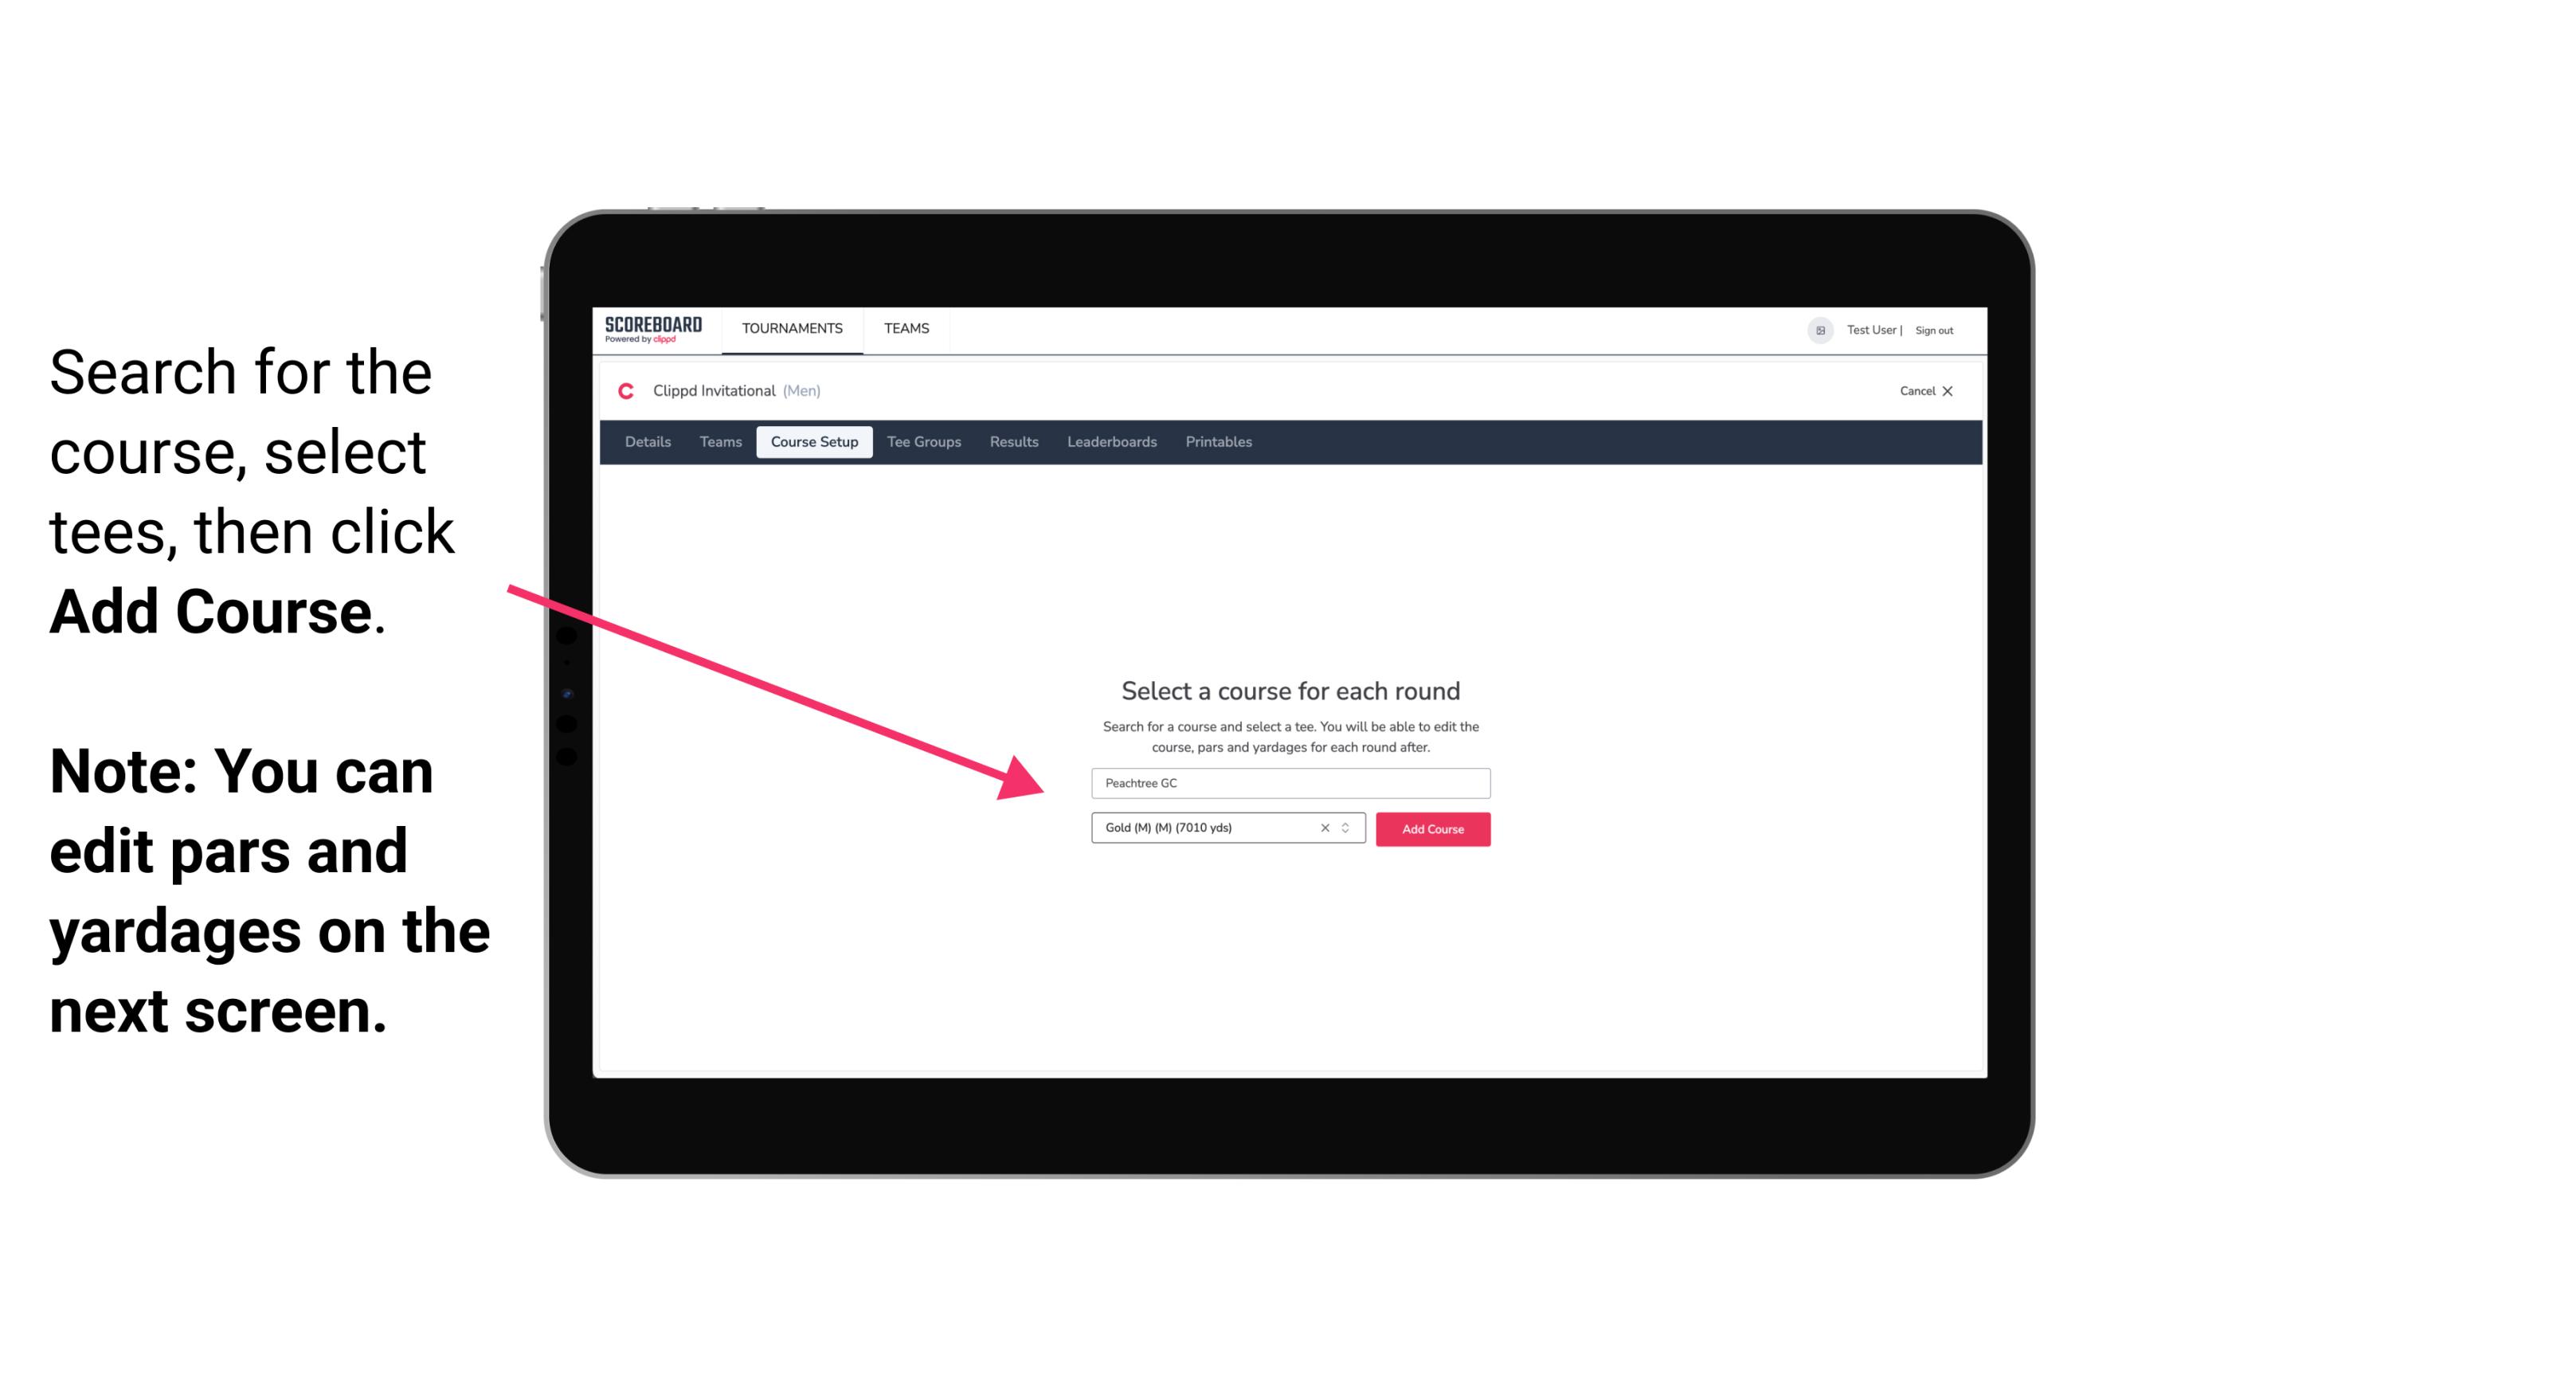Select the Leaderboards tab
Image resolution: width=2576 pixels, height=1386 pixels.
[x=1110, y=442]
